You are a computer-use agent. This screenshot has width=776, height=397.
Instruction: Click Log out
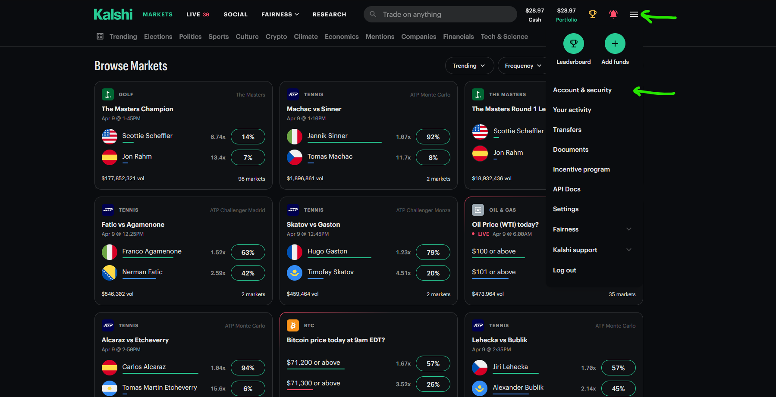[x=564, y=270]
